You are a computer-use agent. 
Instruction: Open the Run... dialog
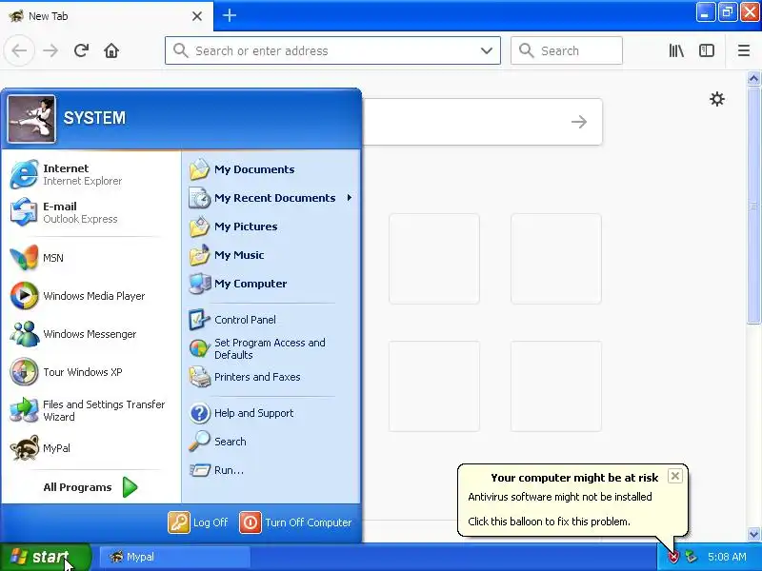point(271,470)
